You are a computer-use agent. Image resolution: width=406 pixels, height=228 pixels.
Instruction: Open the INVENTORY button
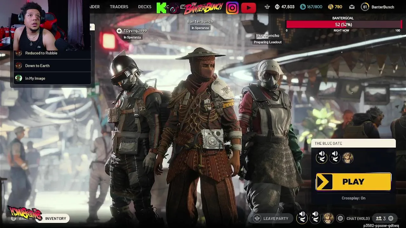(x=53, y=218)
